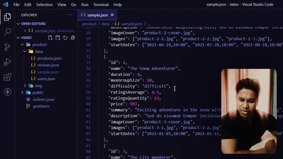Click "product-2-cover.jpg" imageCover value
This screenshot has height=159, width=283.
click(x=167, y=33)
